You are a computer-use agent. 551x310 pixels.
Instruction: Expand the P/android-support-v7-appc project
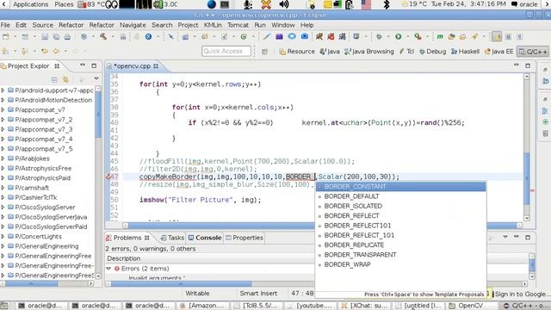point(3,90)
